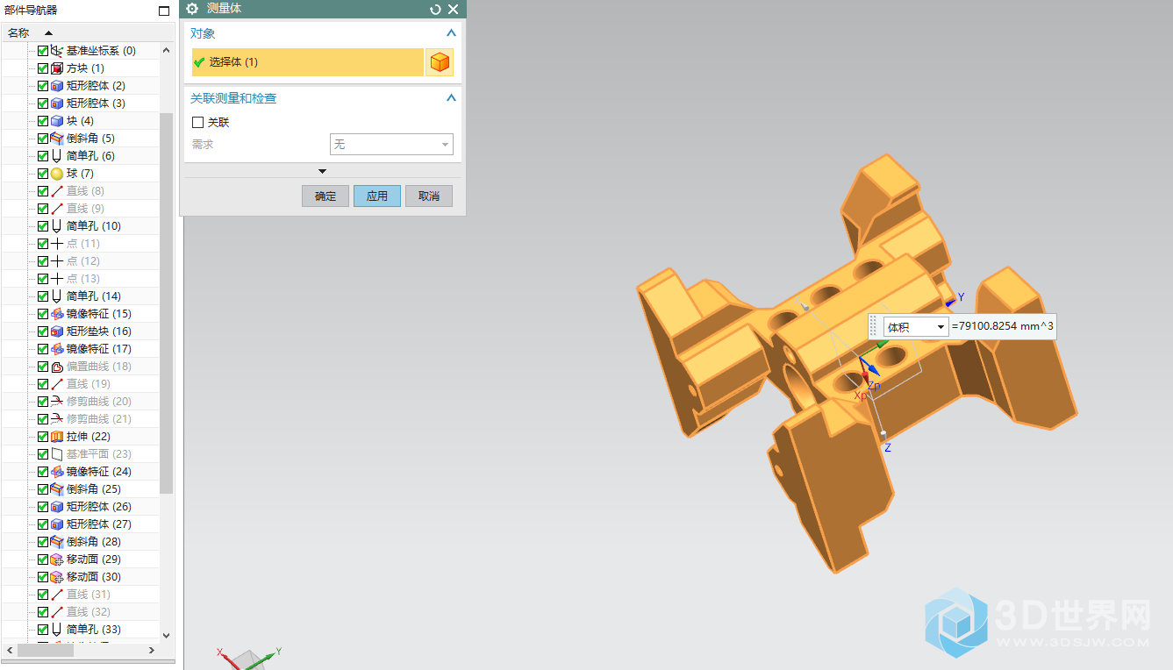The width and height of the screenshot is (1173, 670).
Task: Click the 确定 button
Action: click(x=325, y=196)
